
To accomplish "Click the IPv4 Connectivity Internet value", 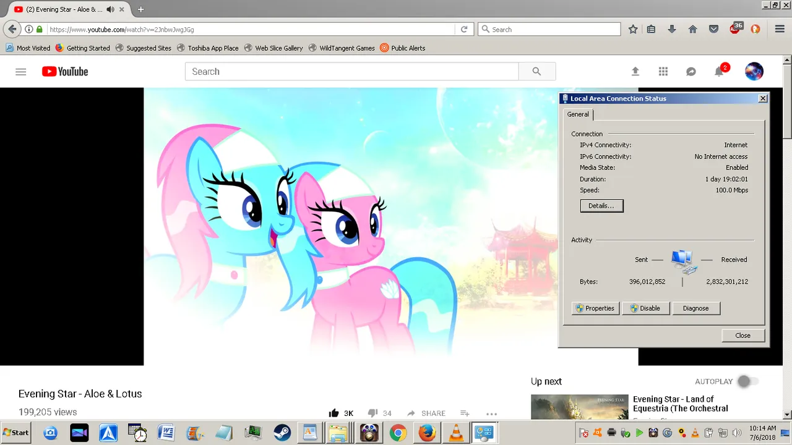I will [x=736, y=145].
